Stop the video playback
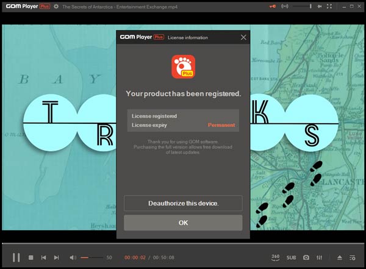Image resolution: width=366 pixels, height=269 pixels. click(x=31, y=257)
